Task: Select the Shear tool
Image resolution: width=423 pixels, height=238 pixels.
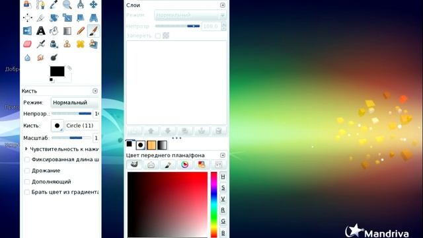Action: (x=80, y=18)
